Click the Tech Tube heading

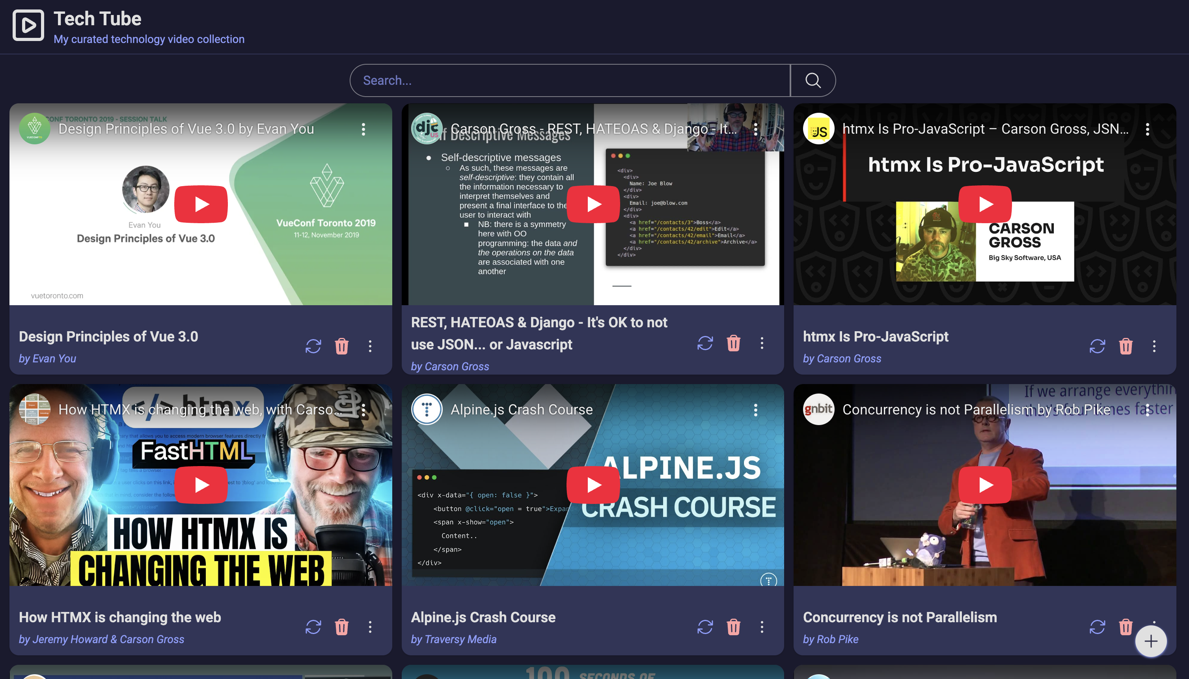97,19
